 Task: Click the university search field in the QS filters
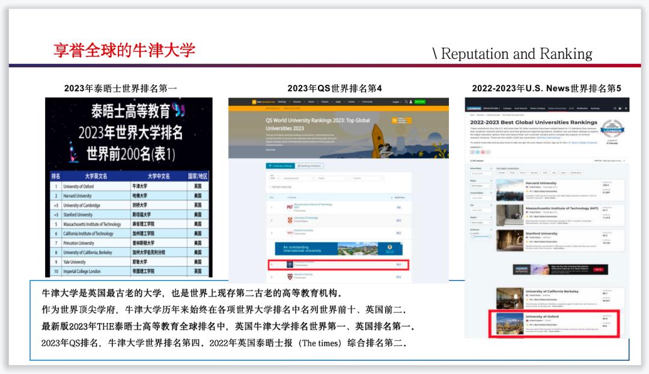click(299, 178)
